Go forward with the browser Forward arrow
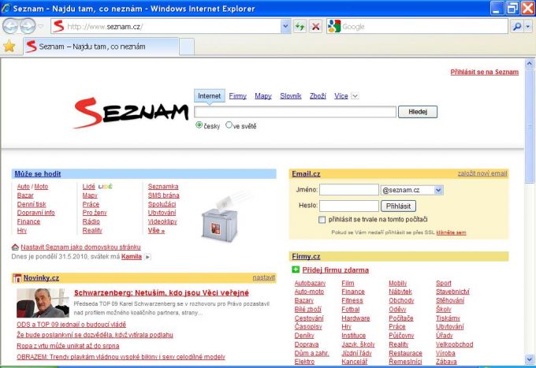The width and height of the screenshot is (536, 368). pyautogui.click(x=28, y=26)
